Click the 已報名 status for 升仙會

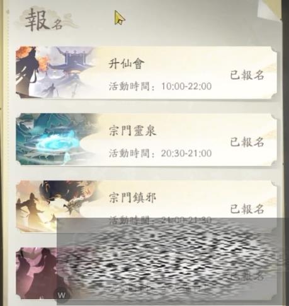coord(247,75)
